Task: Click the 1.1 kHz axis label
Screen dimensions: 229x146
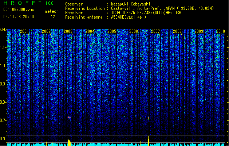Action: coord(3,47)
